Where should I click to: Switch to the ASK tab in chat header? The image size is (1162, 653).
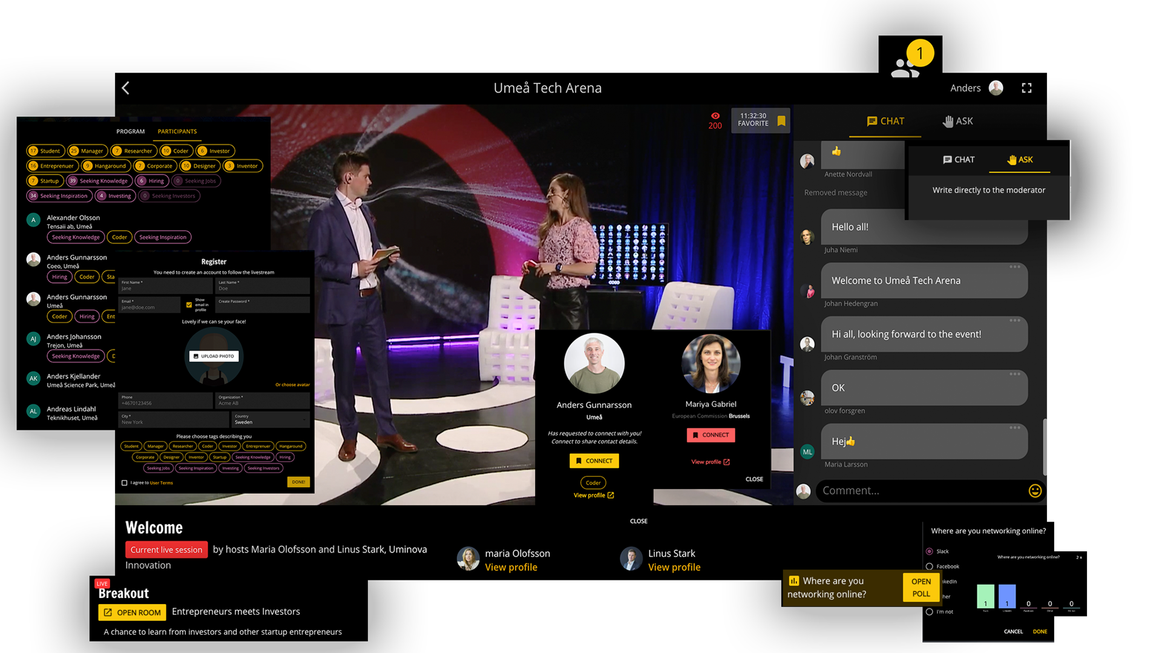[957, 121]
